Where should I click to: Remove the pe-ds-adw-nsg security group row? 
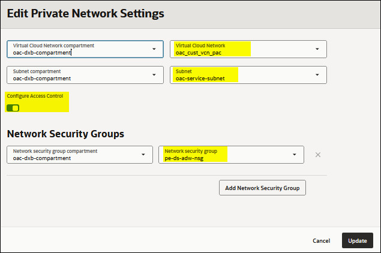tap(318, 155)
